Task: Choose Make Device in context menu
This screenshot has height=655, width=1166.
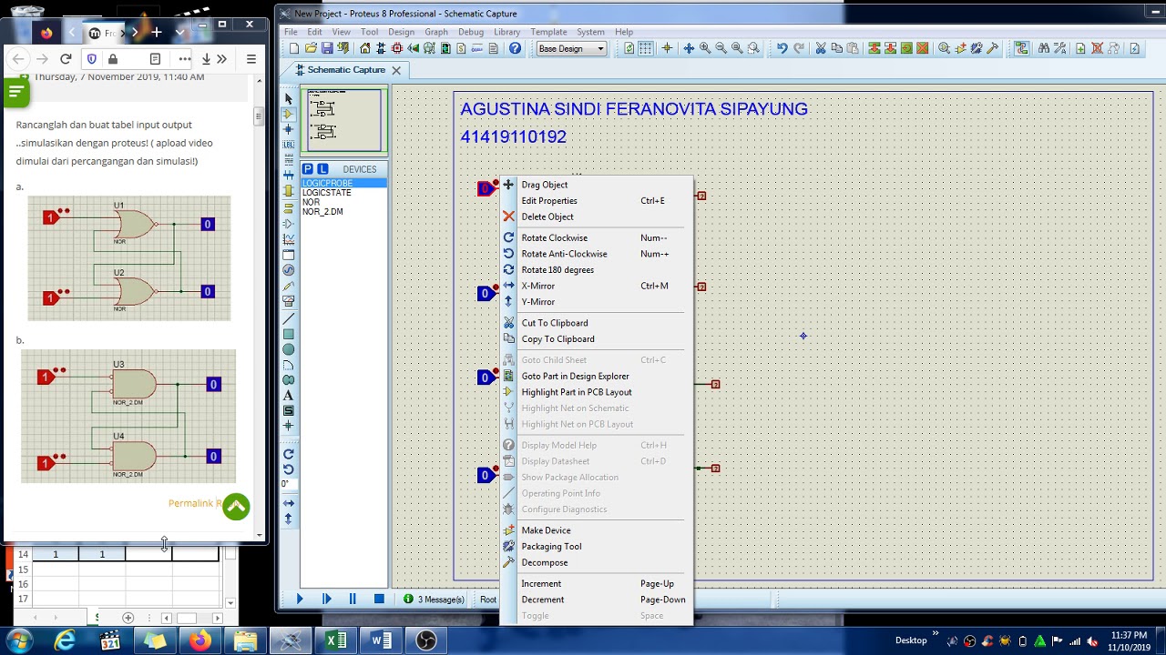Action: 597,530
